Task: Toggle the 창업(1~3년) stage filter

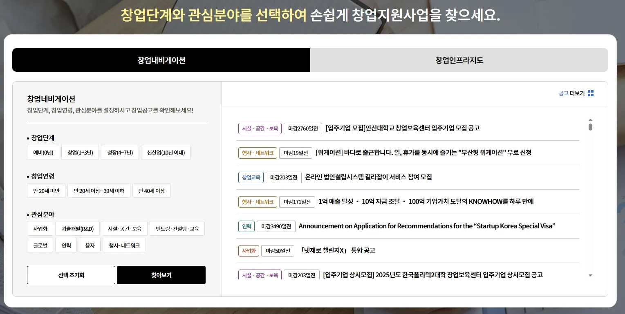Action: pos(80,152)
